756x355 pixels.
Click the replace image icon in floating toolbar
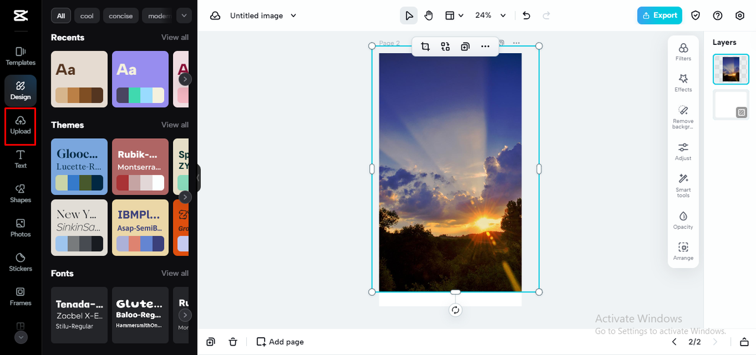(445, 46)
